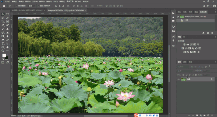Click the background color swatch
This screenshot has height=117, width=217.
[x=6, y=58]
